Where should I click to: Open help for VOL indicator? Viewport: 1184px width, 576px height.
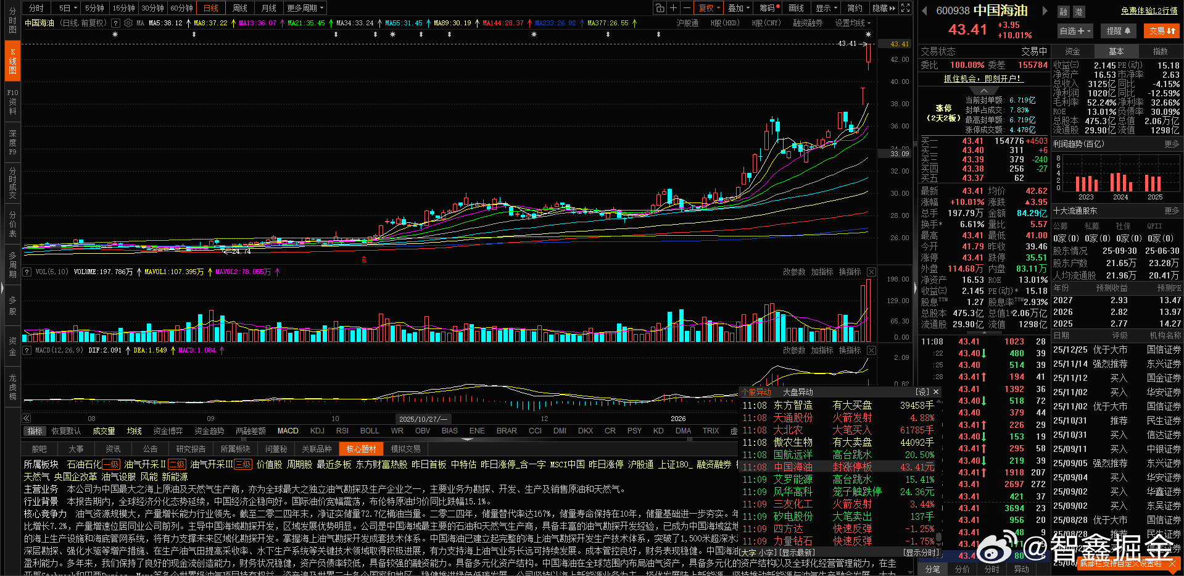27,272
